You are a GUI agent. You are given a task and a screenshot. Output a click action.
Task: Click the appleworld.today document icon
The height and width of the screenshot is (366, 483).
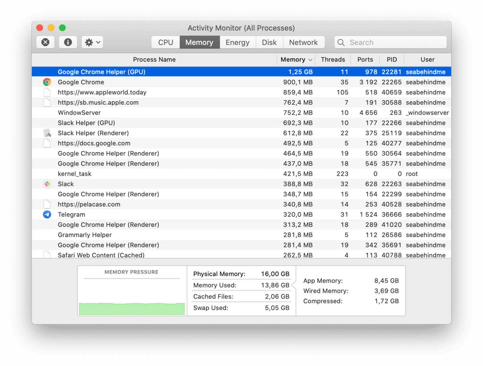click(x=47, y=92)
